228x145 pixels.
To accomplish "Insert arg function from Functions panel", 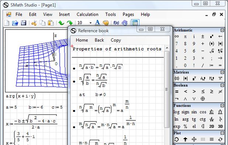I will 185,119.
